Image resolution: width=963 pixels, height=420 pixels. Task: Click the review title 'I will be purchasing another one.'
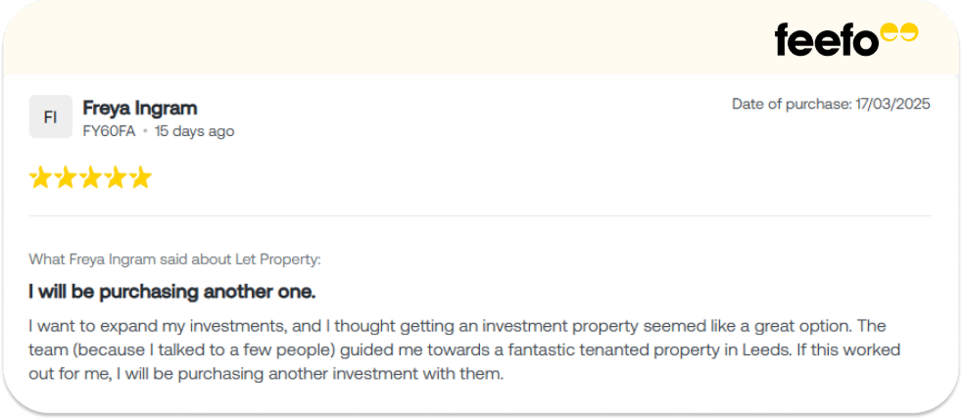point(172,292)
